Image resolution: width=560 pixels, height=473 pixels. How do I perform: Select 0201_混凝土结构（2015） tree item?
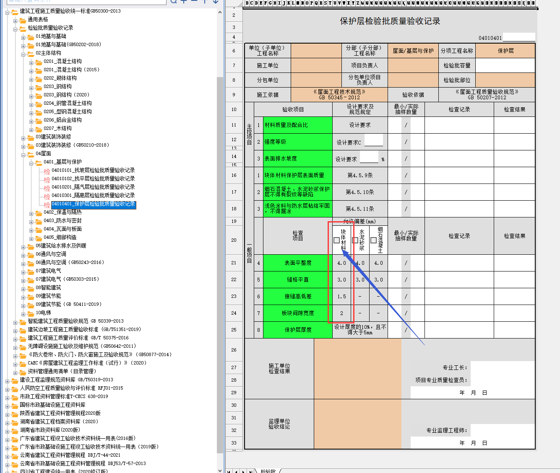click(x=71, y=70)
